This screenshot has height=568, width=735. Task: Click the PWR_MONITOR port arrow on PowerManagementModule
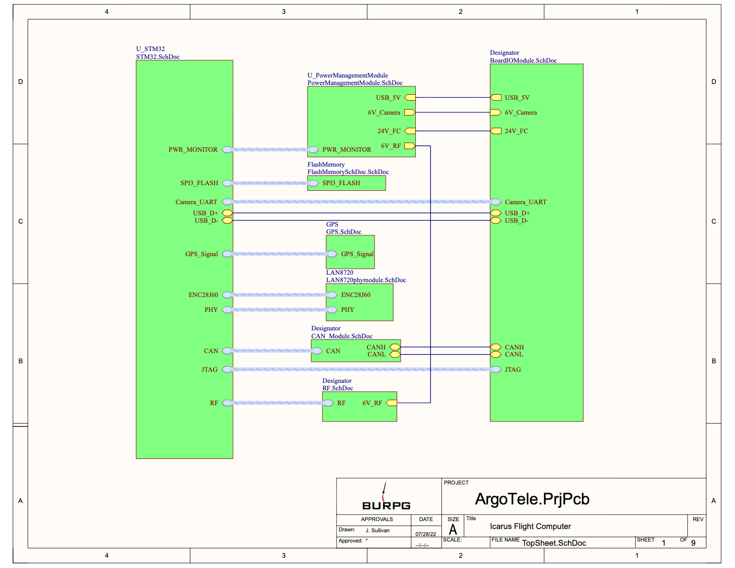point(313,149)
